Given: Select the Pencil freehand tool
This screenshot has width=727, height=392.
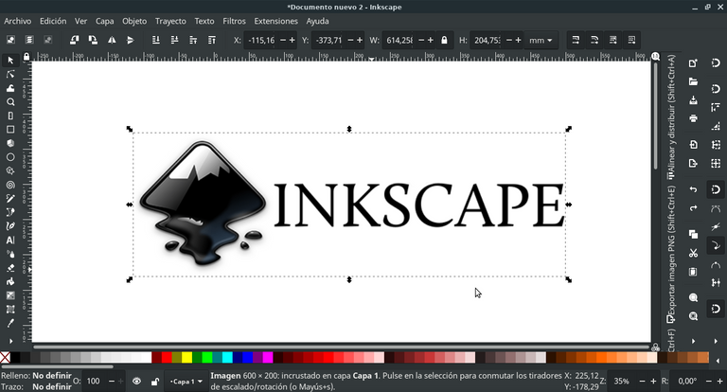Looking at the screenshot, I should (10, 199).
